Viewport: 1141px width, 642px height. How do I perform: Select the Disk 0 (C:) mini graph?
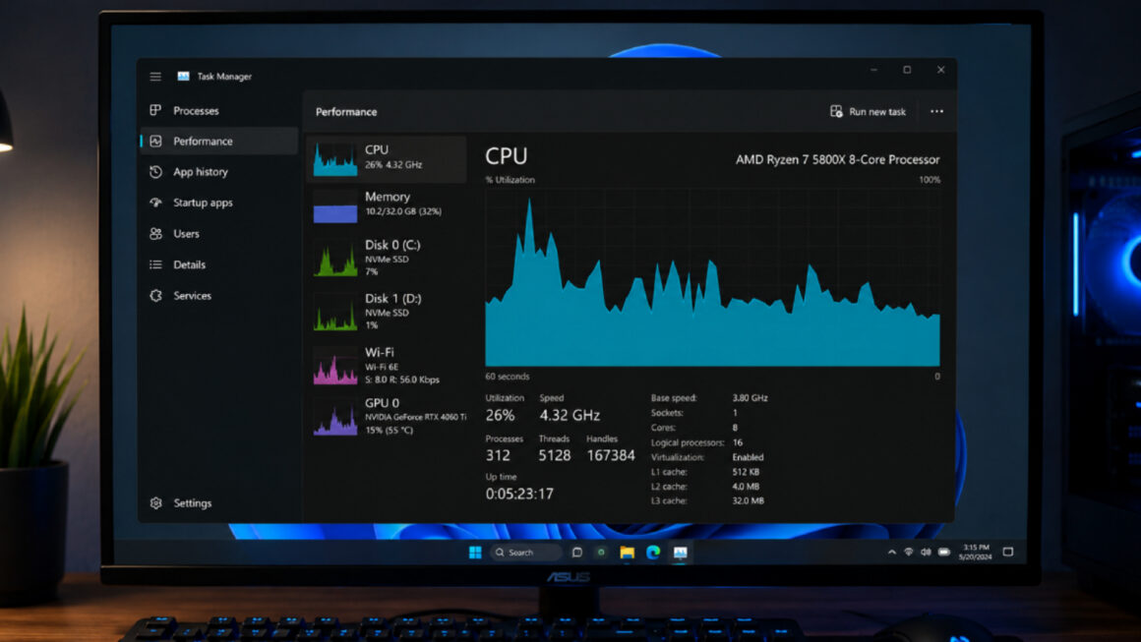click(x=335, y=260)
